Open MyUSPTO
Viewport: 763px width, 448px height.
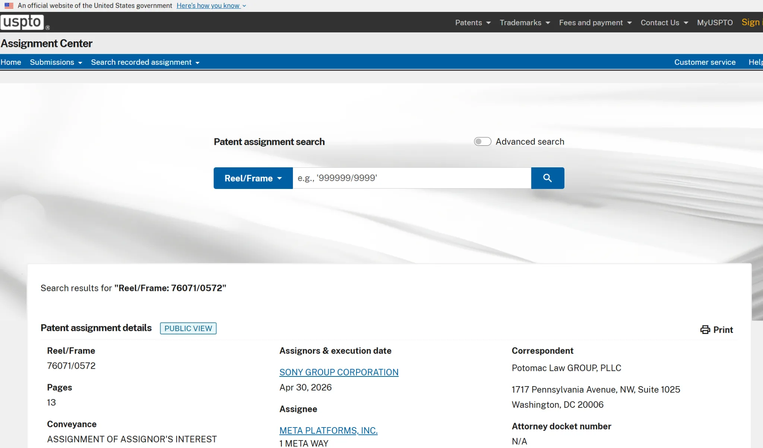click(x=715, y=22)
